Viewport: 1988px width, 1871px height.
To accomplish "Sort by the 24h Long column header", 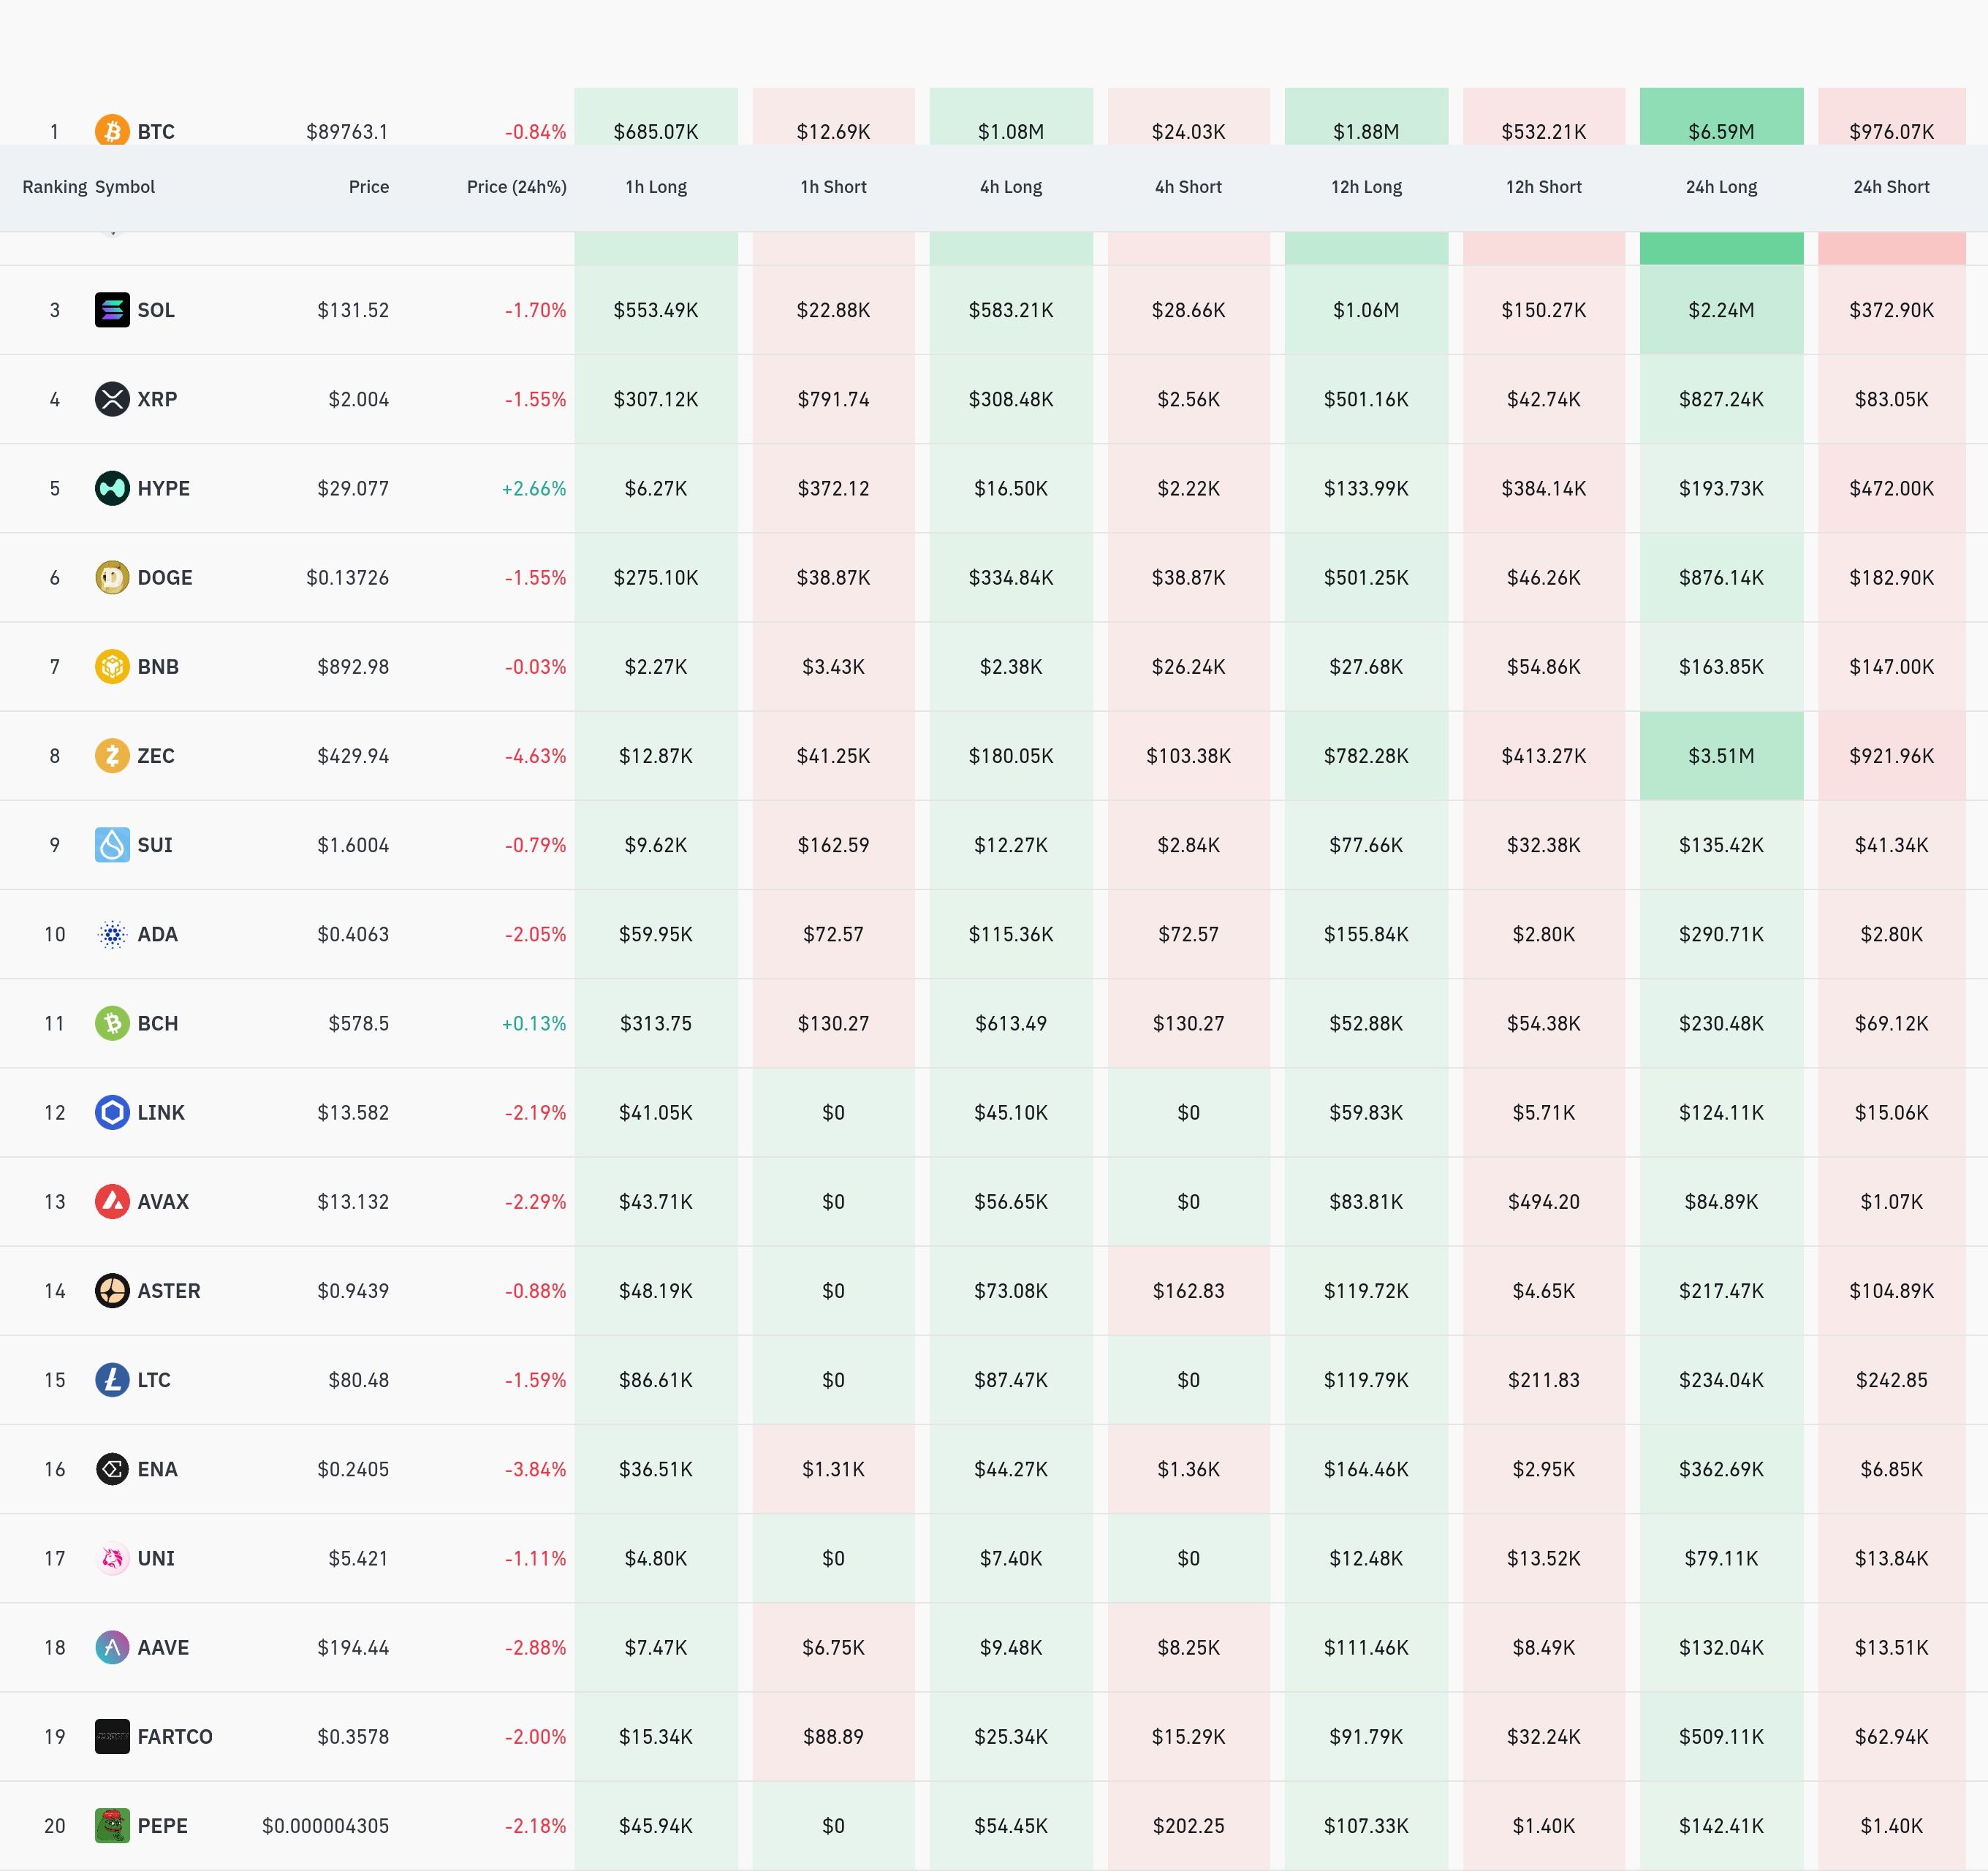I will click(x=1721, y=187).
